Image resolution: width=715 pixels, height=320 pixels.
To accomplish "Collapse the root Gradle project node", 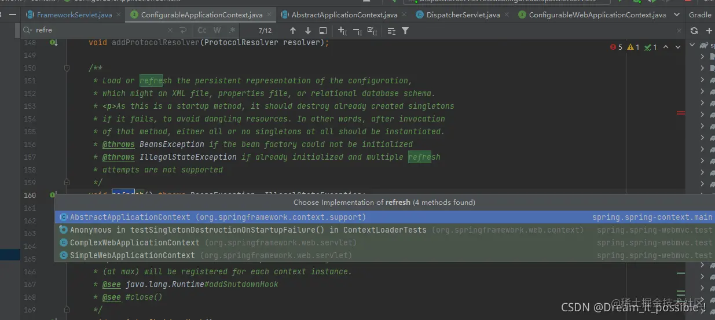I will 692,45.
